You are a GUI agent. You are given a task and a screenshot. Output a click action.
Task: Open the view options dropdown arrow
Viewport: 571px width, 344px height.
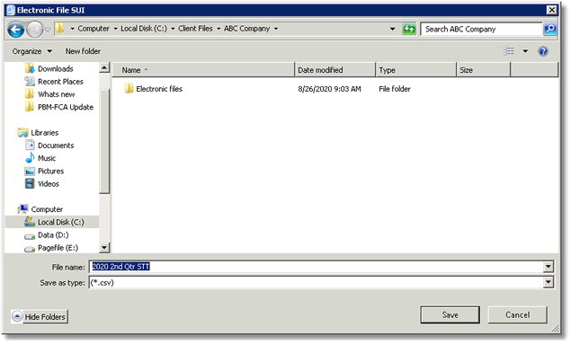coord(525,51)
